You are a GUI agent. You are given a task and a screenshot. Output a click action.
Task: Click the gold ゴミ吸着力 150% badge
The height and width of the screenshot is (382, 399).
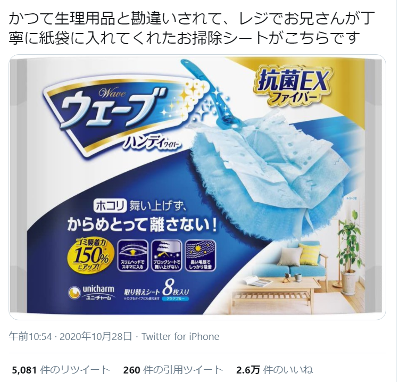click(x=88, y=256)
